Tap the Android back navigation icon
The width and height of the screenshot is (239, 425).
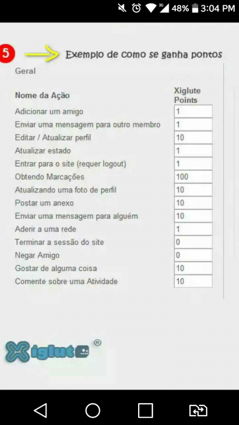coord(40,410)
